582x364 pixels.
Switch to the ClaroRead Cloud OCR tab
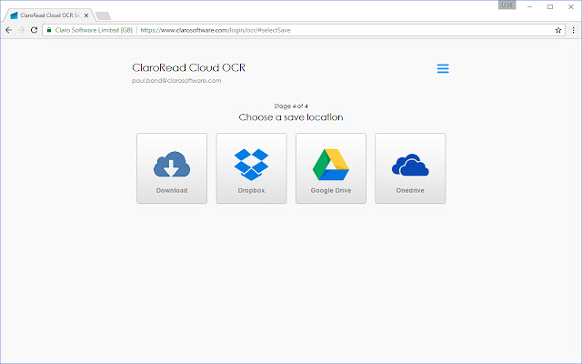(x=49, y=15)
